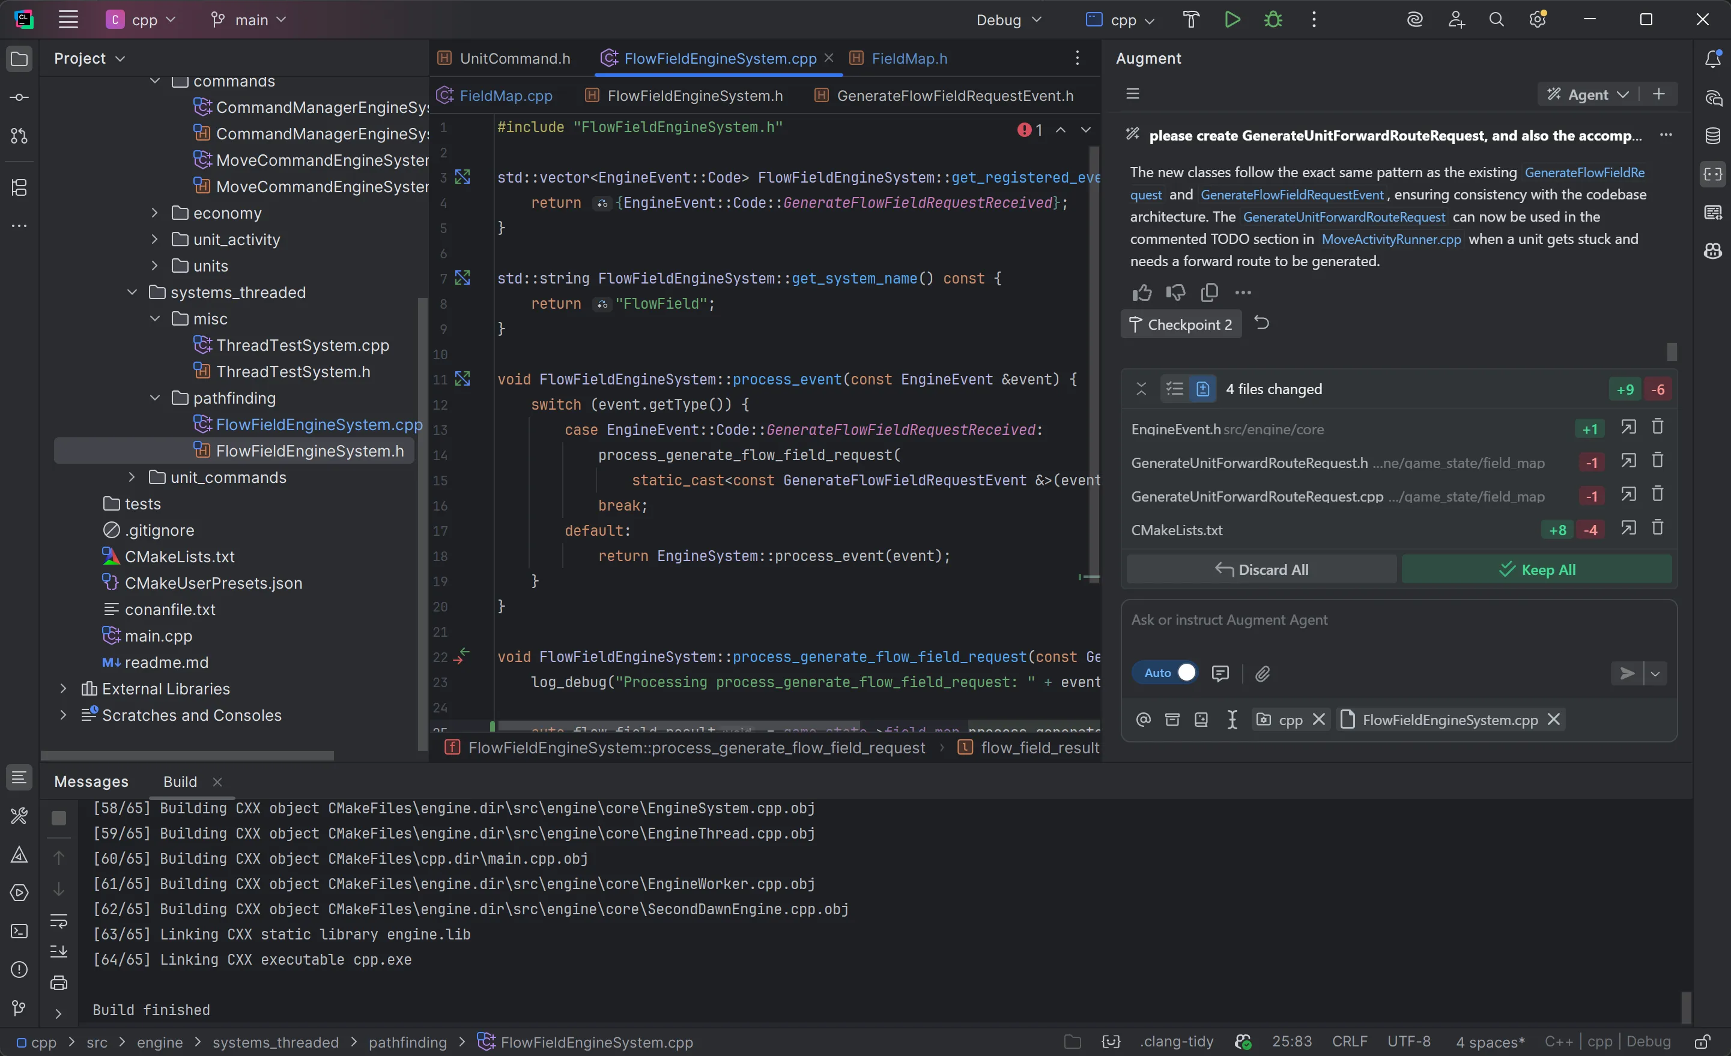Open Structure tool window
1731x1056 pixels.
coord(20,187)
